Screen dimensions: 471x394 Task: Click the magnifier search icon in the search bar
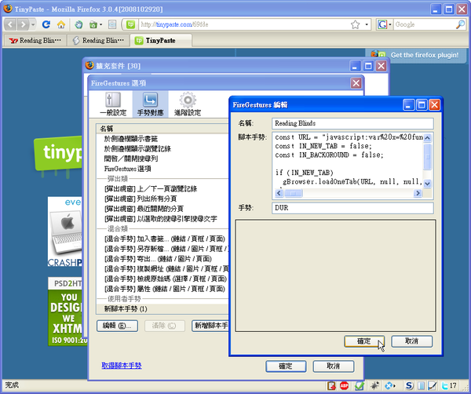[460, 24]
